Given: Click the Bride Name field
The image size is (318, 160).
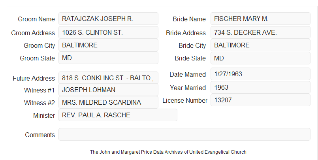Looking at the screenshot, I should click(260, 19).
